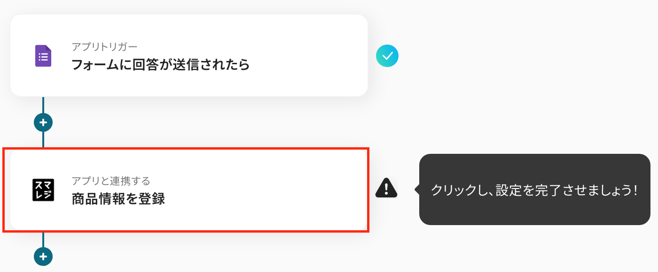This screenshot has height=272, width=658.
Task: Click the クリックし、設定を完了させましょう! tooltip
Action: pos(534,190)
